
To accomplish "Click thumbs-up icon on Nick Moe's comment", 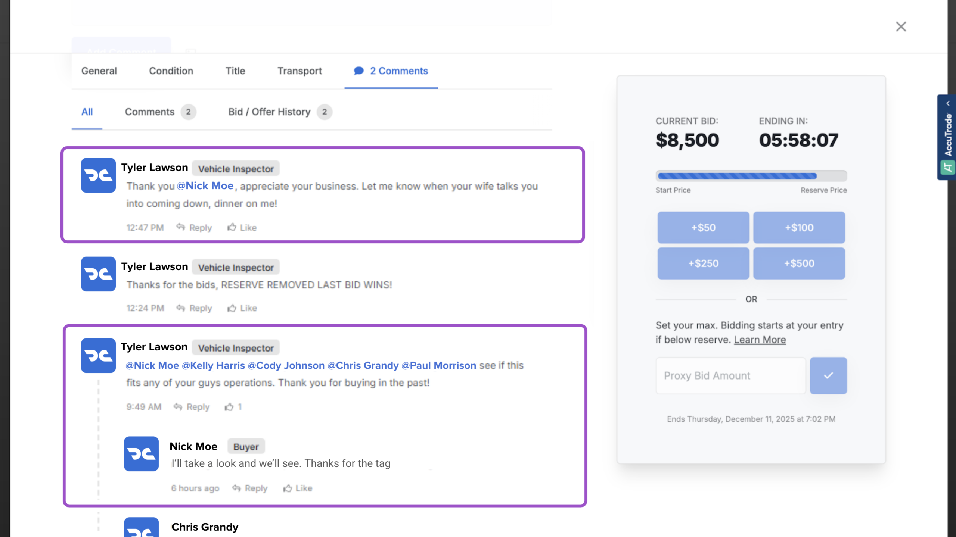I will pos(287,488).
